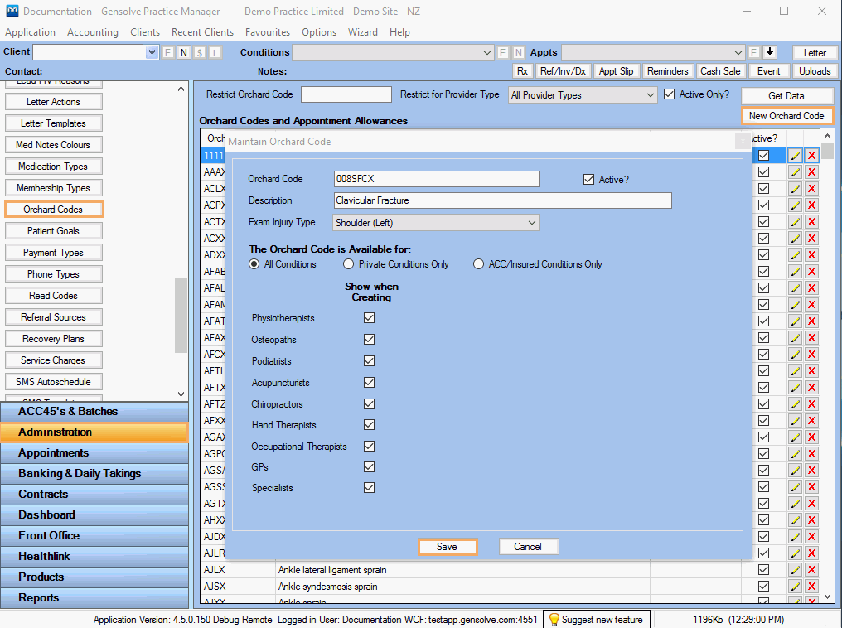The image size is (842, 628).
Task: Select Private Conditions Only radio button
Action: (x=349, y=264)
